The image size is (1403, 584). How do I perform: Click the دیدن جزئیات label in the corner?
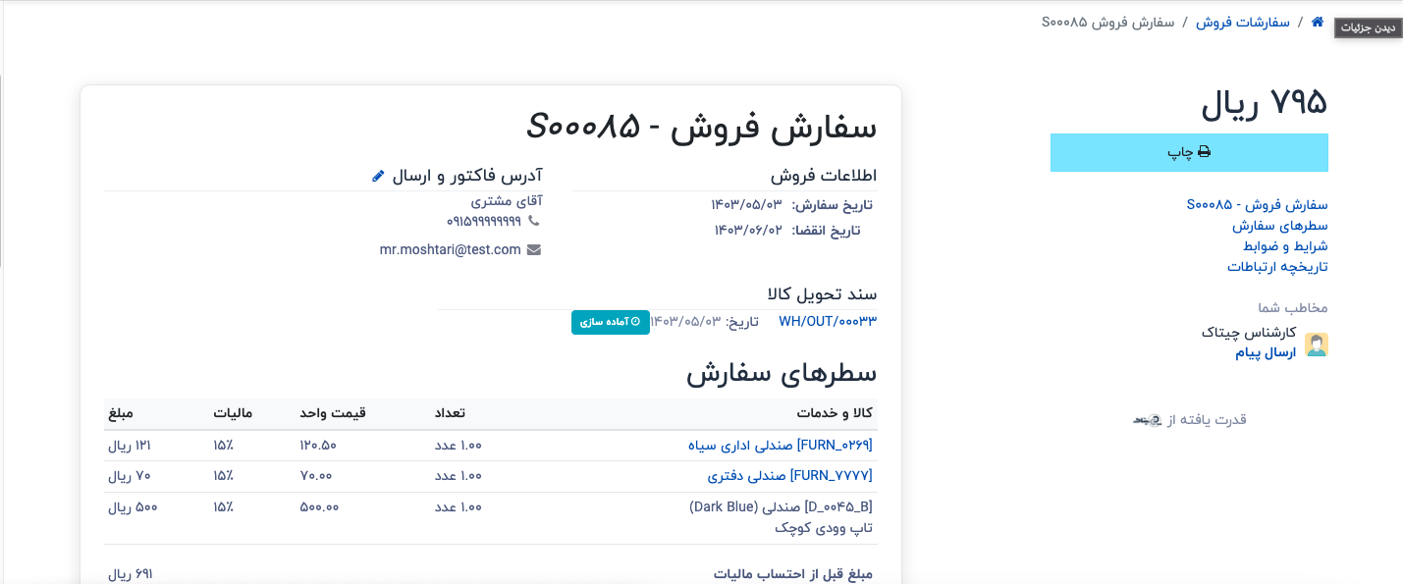coord(1368,28)
